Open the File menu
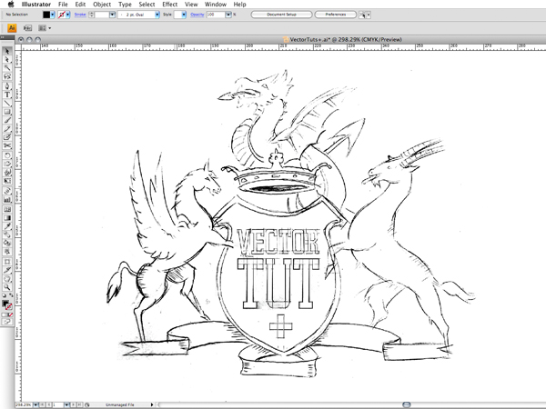The height and width of the screenshot is (409, 546). coord(63,5)
